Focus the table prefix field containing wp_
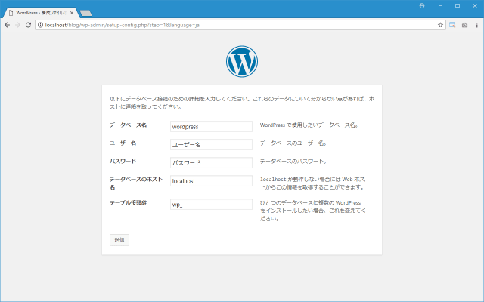Viewport: 484px width, 302px height. (211, 205)
